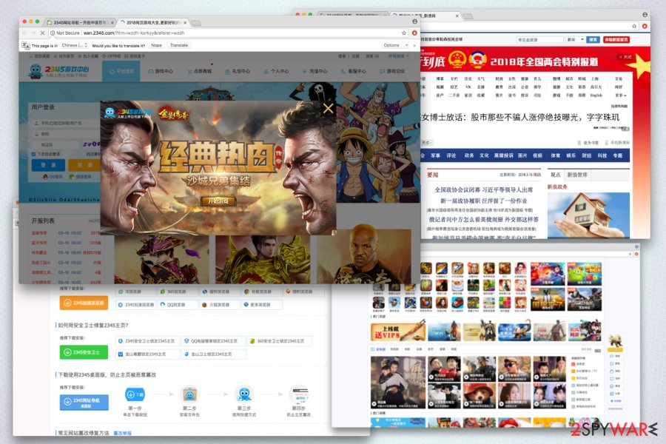Click the 关闭 button on red banner

[625, 57]
